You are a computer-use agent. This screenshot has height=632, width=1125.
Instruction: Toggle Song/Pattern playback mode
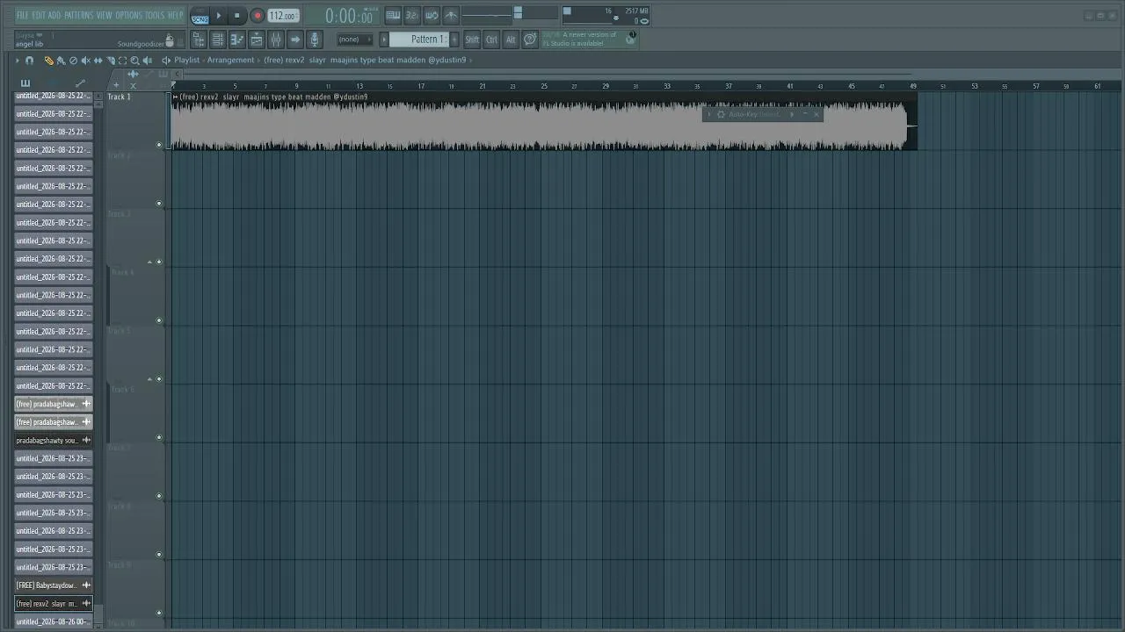click(200, 16)
